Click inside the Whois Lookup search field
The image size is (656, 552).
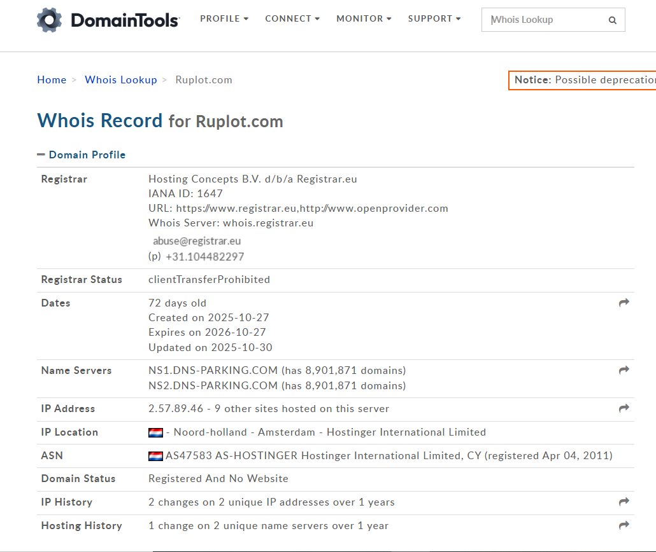[x=545, y=20]
